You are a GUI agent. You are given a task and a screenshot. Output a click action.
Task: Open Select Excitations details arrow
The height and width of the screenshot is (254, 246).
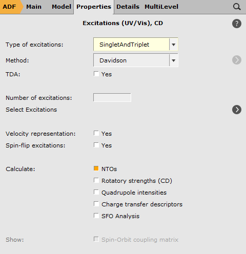click(237, 110)
